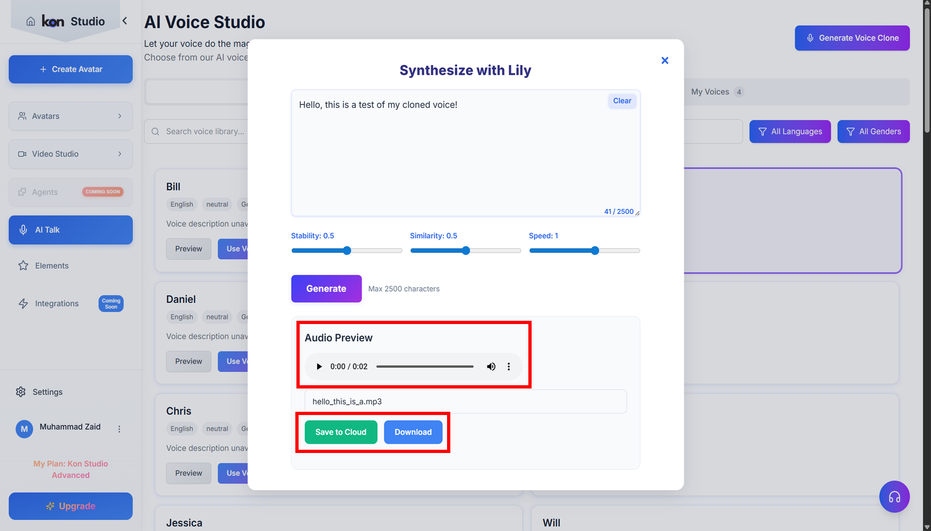Viewport: 931px width, 531px height.
Task: Mute the audio preview speaker icon
Action: pyautogui.click(x=491, y=367)
